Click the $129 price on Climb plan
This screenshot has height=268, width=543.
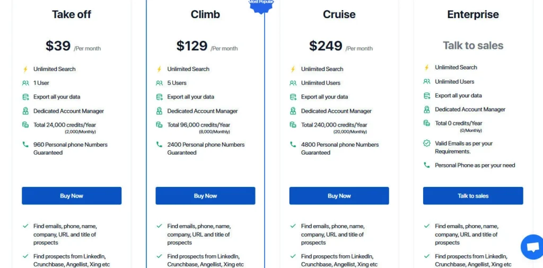pos(192,46)
